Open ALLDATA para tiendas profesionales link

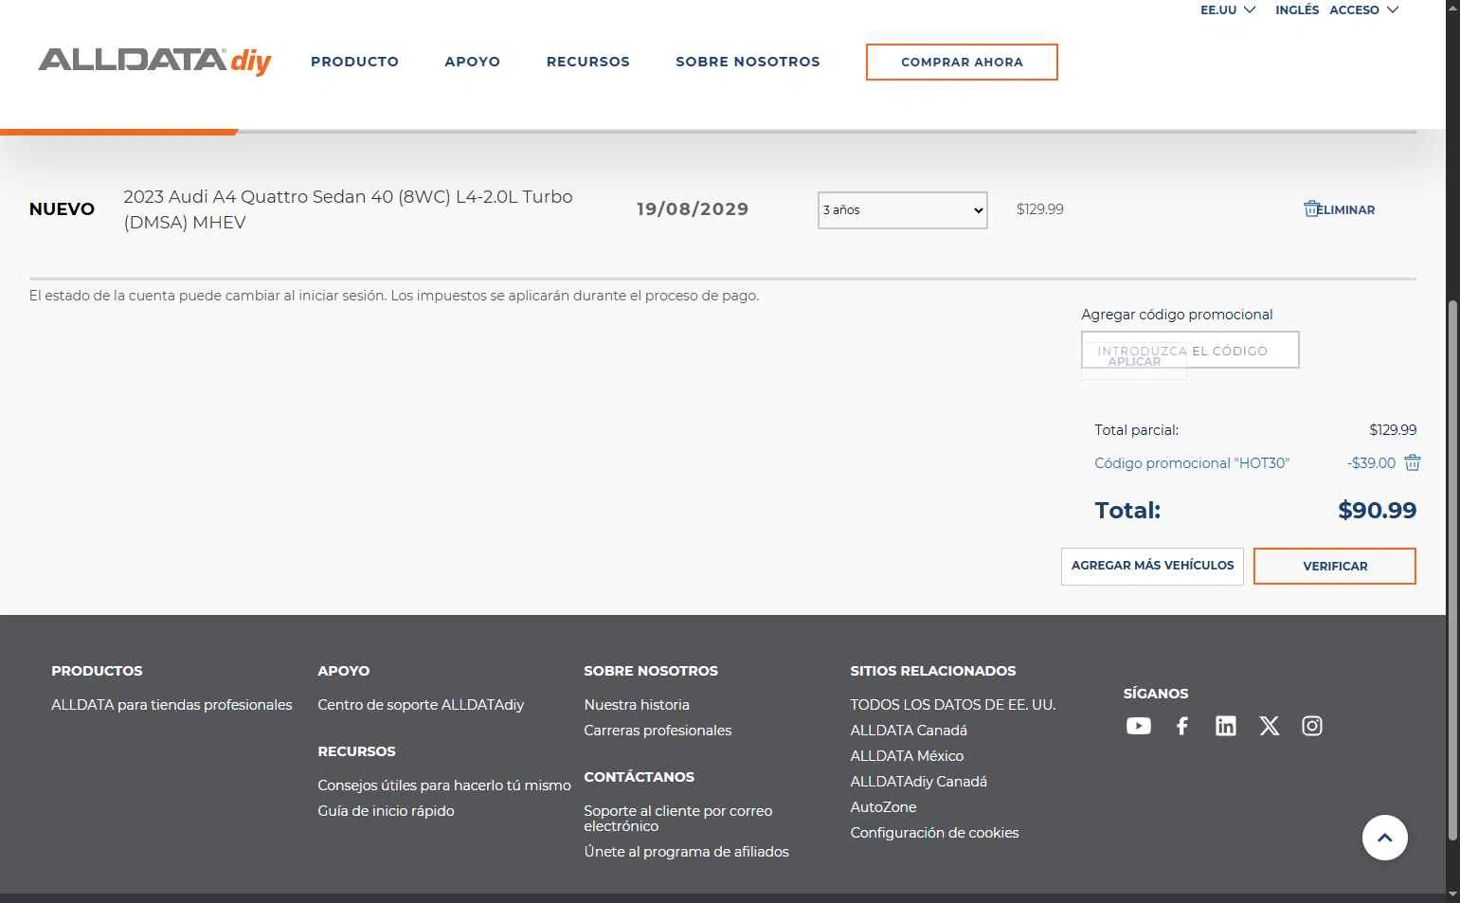coord(171,705)
